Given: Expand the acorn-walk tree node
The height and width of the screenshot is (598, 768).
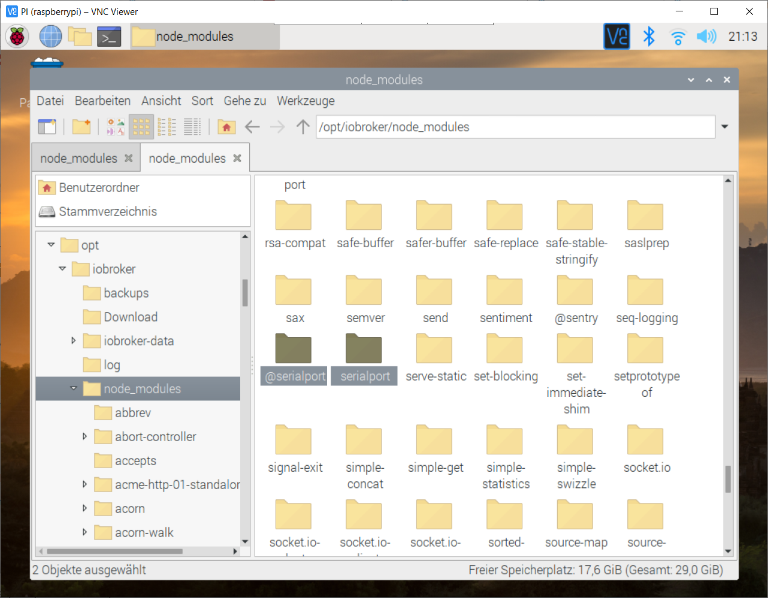Looking at the screenshot, I should tap(84, 532).
